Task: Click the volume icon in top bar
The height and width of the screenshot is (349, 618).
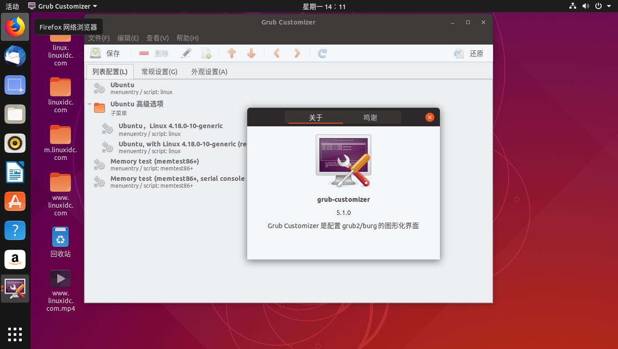Action: pyautogui.click(x=586, y=6)
